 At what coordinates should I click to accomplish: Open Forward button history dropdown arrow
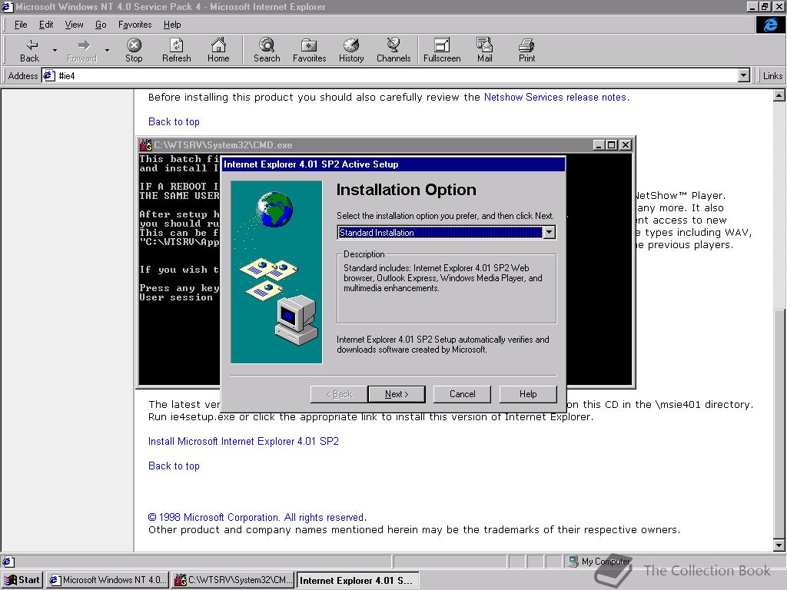click(x=107, y=50)
